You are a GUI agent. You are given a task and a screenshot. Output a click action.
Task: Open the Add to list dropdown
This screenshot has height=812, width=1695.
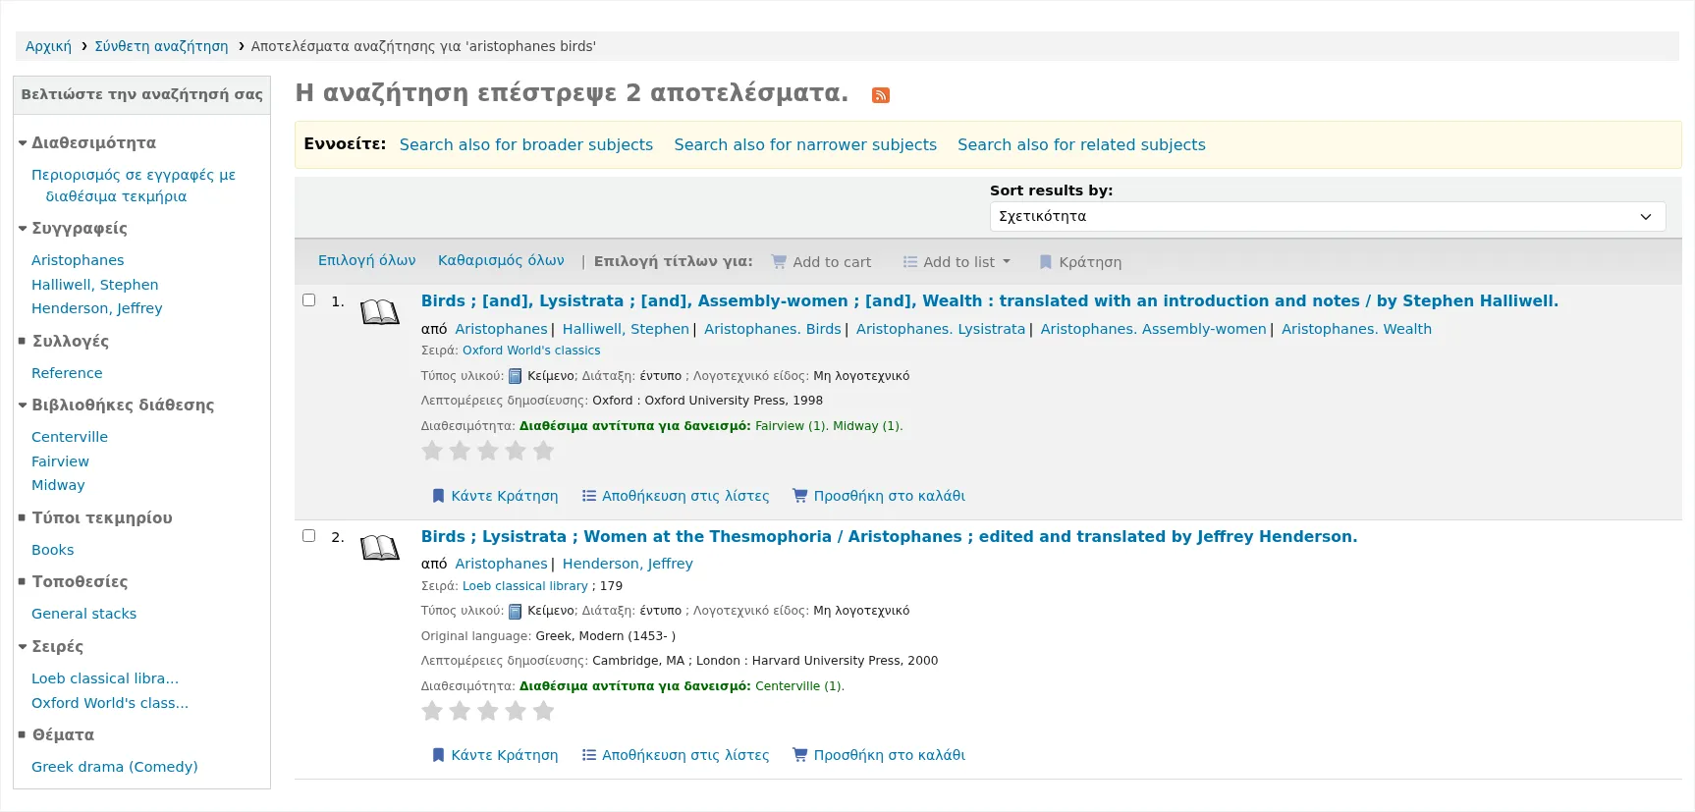957,262
